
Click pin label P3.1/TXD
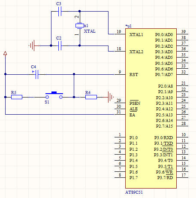coord(163,143)
